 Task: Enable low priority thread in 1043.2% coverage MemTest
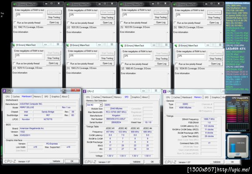[x=68, y=63]
